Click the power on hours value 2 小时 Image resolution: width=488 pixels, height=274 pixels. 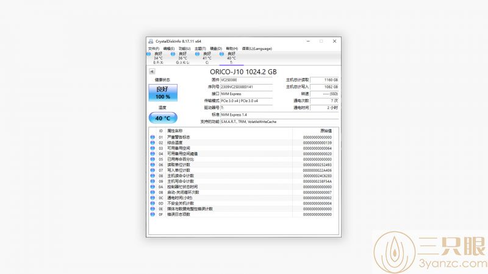[325, 108]
